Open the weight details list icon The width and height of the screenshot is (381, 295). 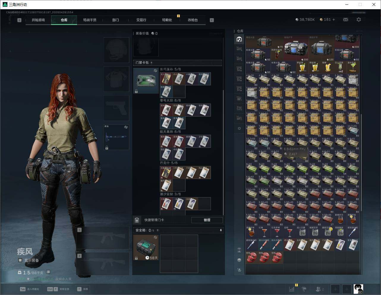point(48,272)
